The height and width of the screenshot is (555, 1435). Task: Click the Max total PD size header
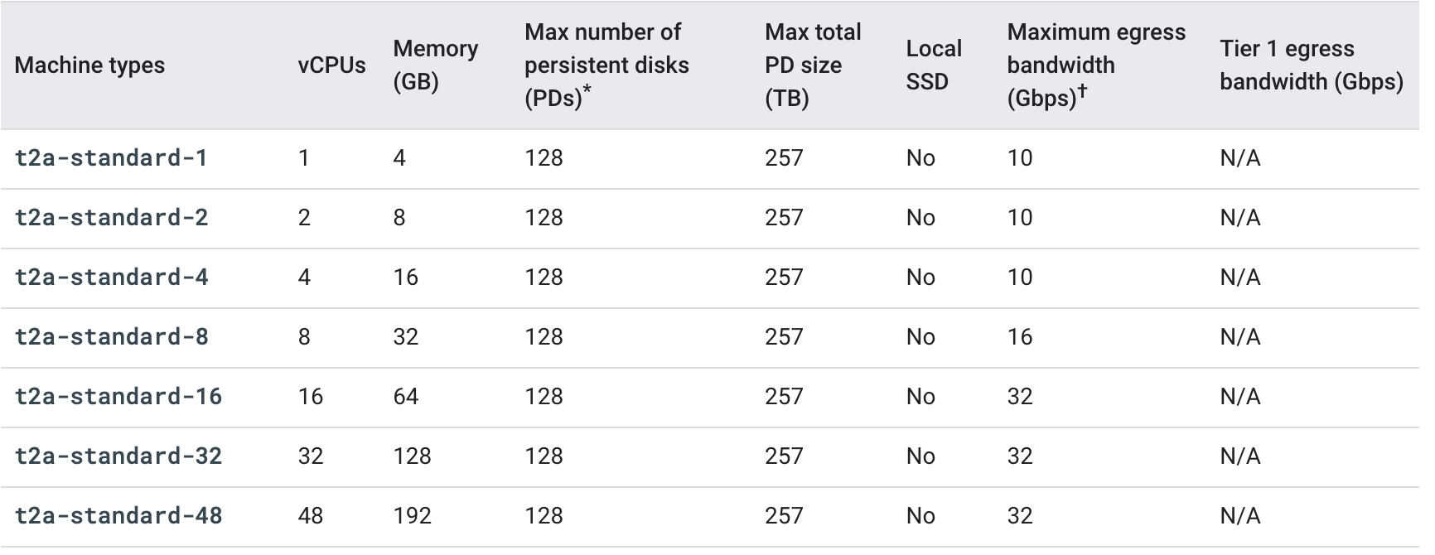tap(812, 65)
